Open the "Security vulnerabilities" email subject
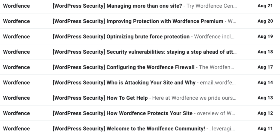The image size is (280, 135). pyautogui.click(x=171, y=52)
